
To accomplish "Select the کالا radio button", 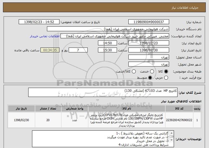I will click(166, 71).
